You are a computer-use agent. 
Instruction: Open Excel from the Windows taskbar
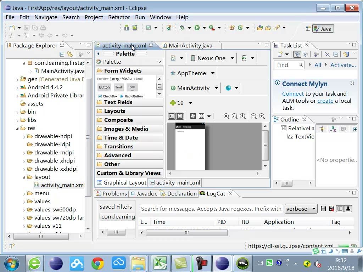[x=160, y=263]
